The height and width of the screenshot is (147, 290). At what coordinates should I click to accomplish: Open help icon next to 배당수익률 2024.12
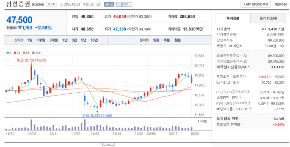pos(251,109)
